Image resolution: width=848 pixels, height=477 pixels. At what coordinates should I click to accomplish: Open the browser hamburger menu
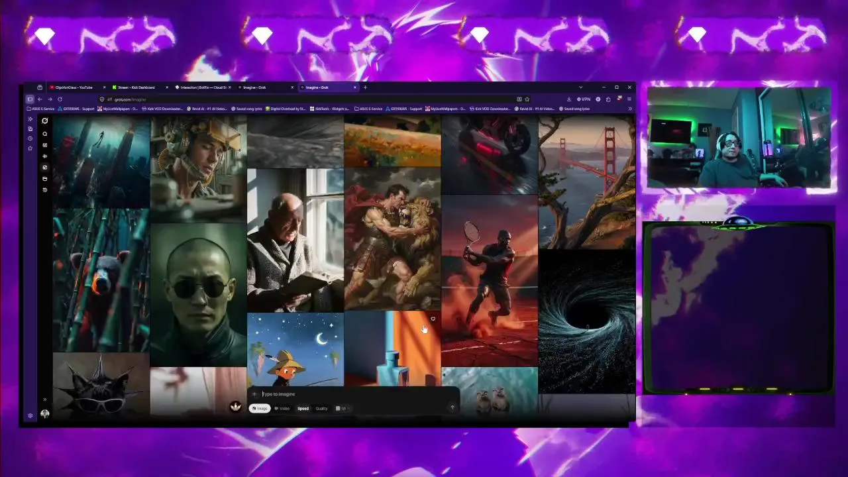(629, 99)
